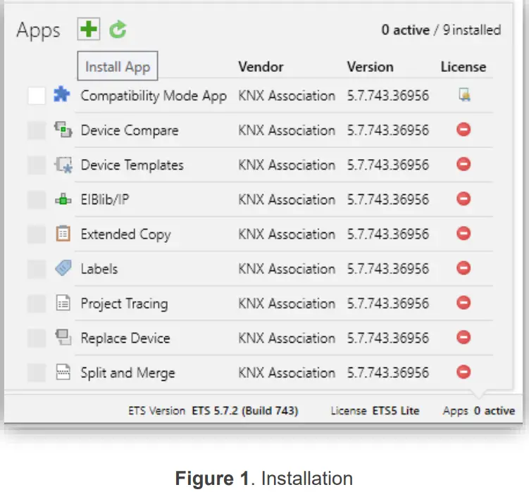Click the red license icon for Labels
The width and height of the screenshot is (529, 492).
point(463,268)
